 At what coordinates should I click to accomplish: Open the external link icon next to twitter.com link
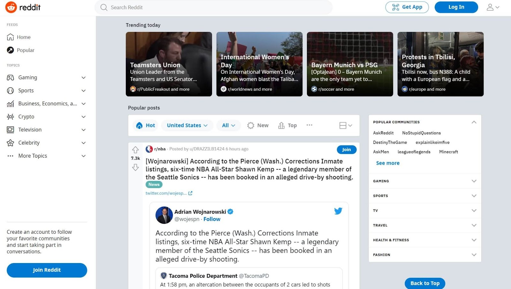tap(190, 193)
